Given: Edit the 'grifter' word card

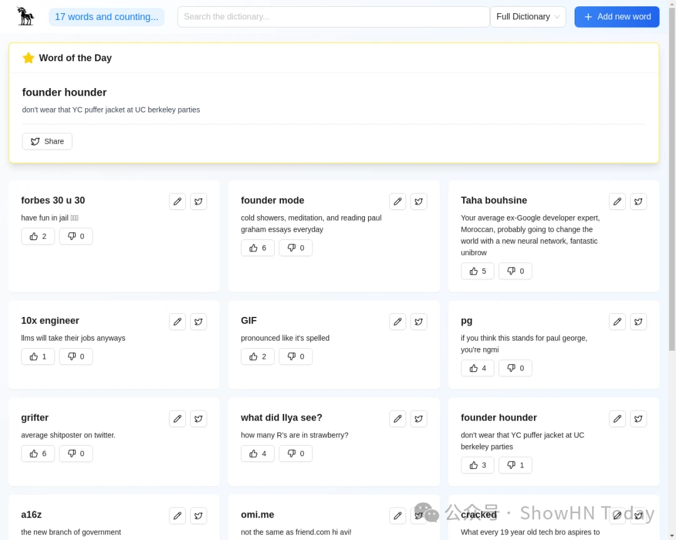Looking at the screenshot, I should (178, 419).
